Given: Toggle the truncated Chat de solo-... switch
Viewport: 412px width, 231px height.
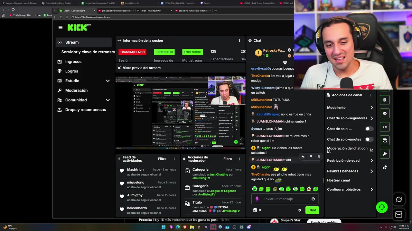Looking at the screenshot, I should coord(369,129).
